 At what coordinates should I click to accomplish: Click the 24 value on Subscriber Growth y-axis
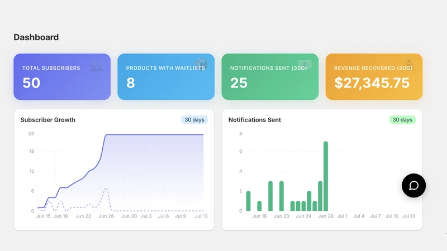[x=31, y=133]
